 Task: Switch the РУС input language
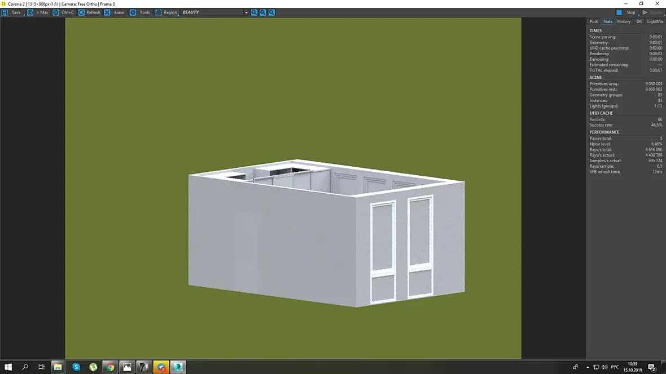pos(615,367)
